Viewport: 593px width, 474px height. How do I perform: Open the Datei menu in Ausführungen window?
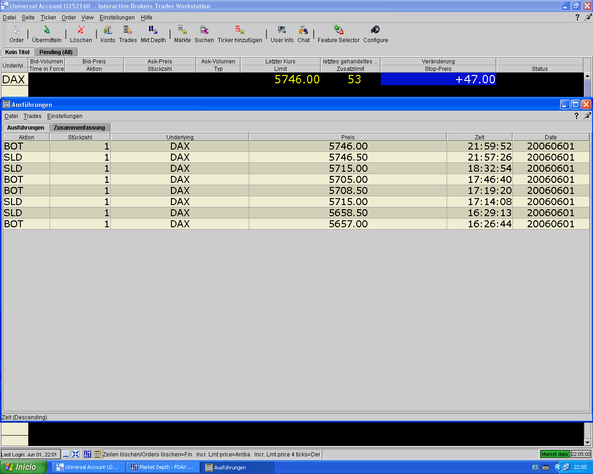point(11,116)
